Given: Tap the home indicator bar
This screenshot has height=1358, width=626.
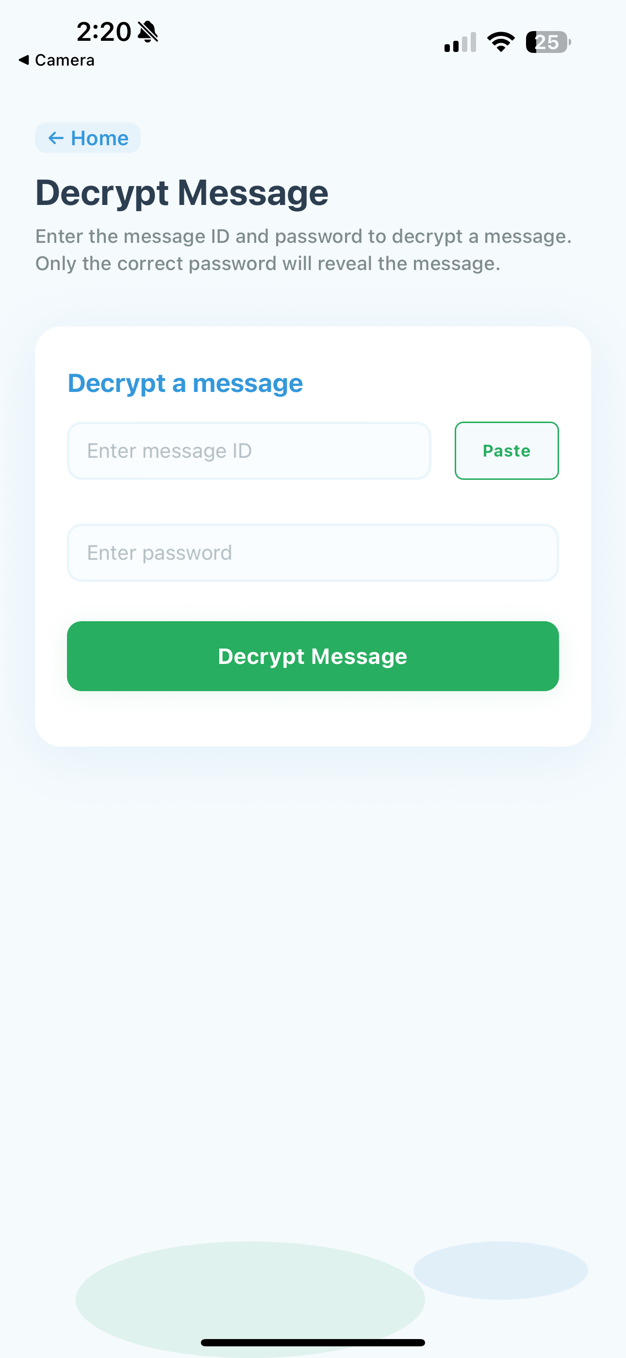Looking at the screenshot, I should pyautogui.click(x=313, y=1343).
